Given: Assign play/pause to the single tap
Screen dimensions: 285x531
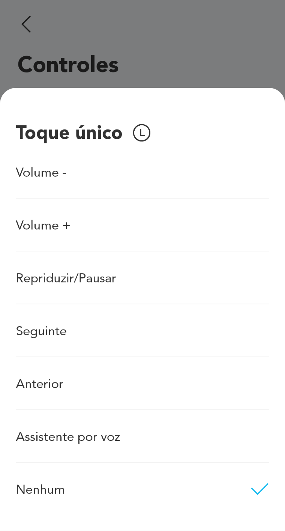Looking at the screenshot, I should pos(142,278).
